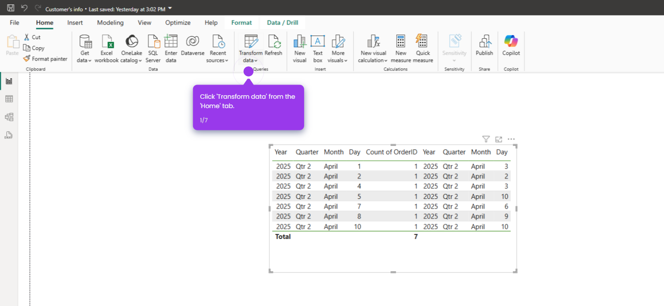
Task: Open the Format tab
Action: (241, 22)
